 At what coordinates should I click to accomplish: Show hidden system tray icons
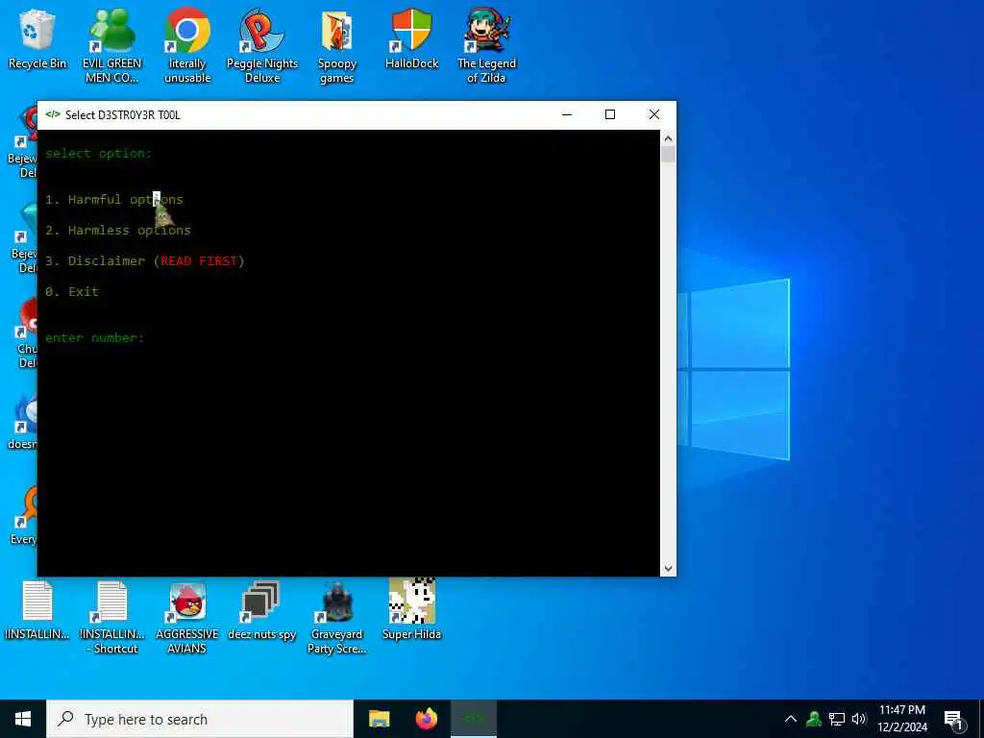pyautogui.click(x=791, y=719)
